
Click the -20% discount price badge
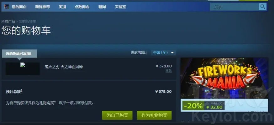(x=193, y=106)
